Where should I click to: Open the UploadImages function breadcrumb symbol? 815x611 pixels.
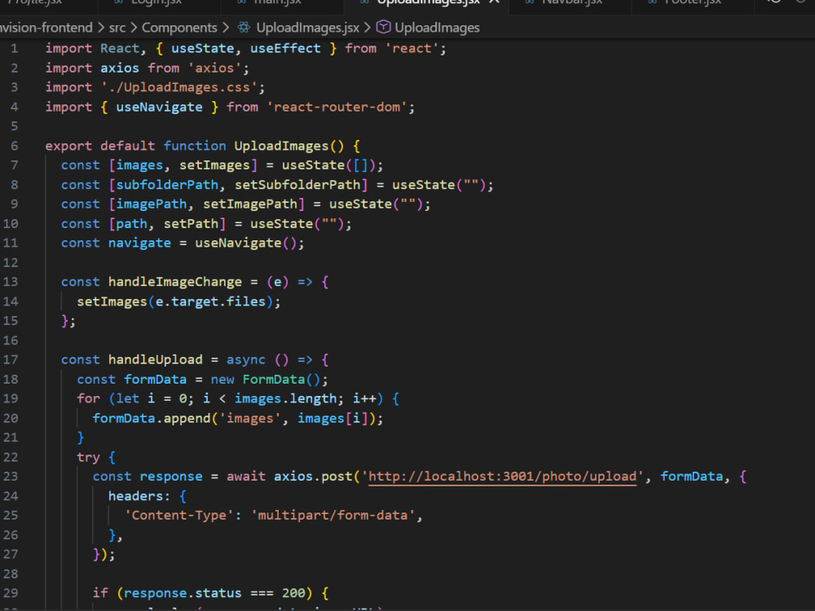click(437, 28)
